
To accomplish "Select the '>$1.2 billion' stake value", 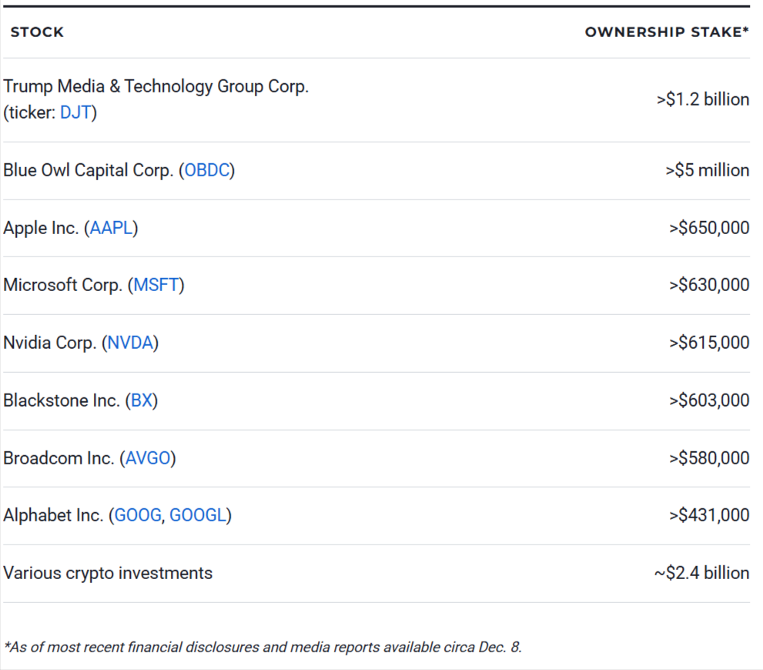I will (x=703, y=99).
